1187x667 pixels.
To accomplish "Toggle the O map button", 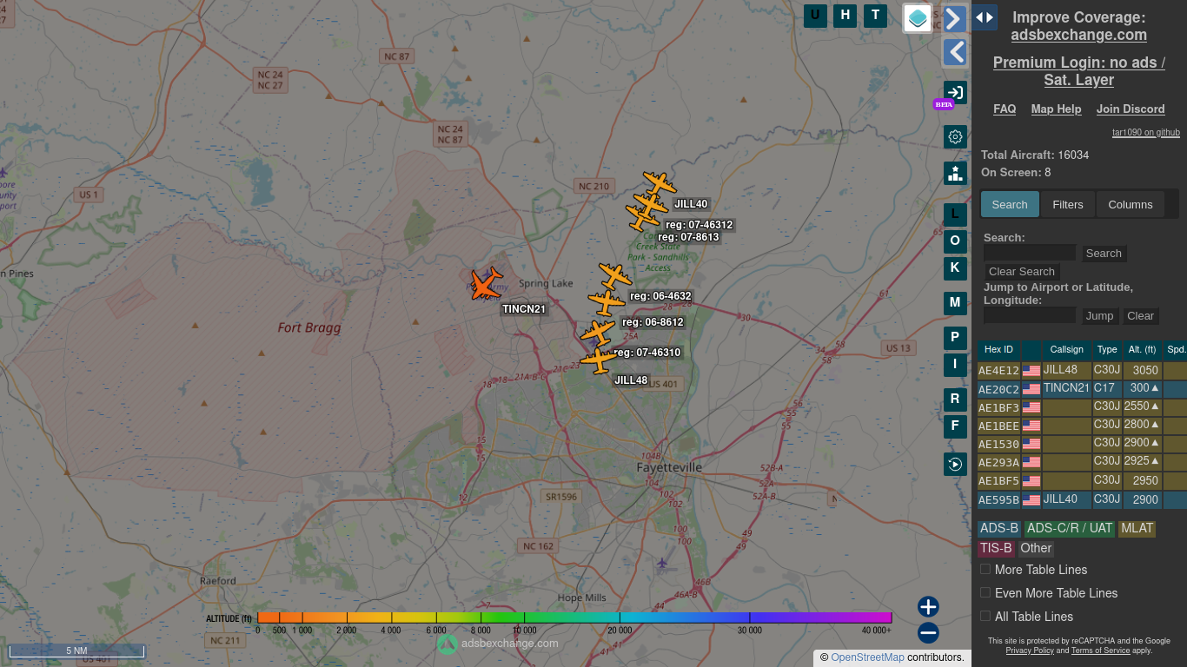I will coord(955,241).
